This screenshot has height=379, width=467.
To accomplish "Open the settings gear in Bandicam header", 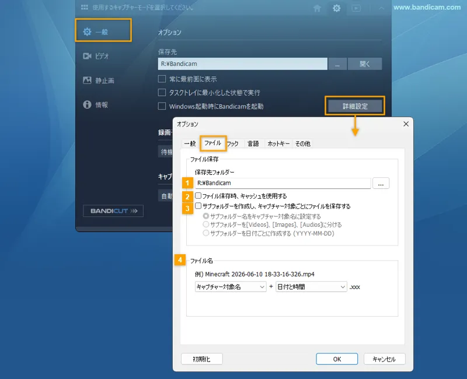I will coord(337,8).
